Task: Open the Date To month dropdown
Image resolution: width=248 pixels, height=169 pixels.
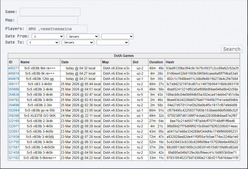Action: (x=78, y=42)
